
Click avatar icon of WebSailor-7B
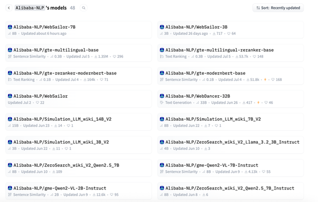click(10, 27)
